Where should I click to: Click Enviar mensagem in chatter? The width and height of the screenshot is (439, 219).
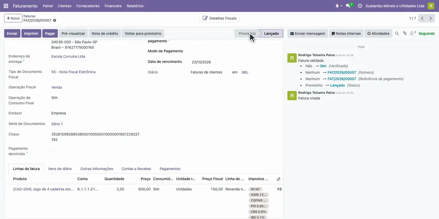pos(308,34)
